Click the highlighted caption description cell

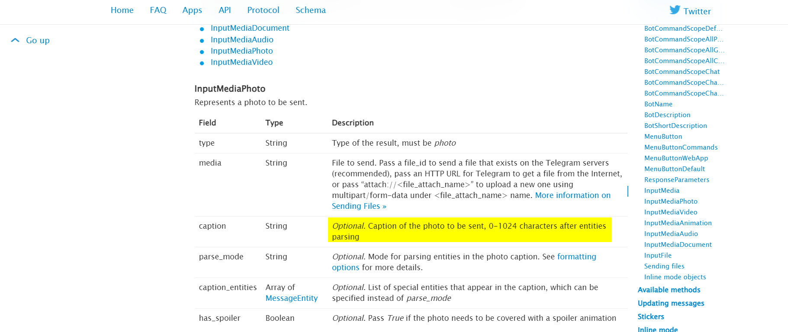coord(470,230)
